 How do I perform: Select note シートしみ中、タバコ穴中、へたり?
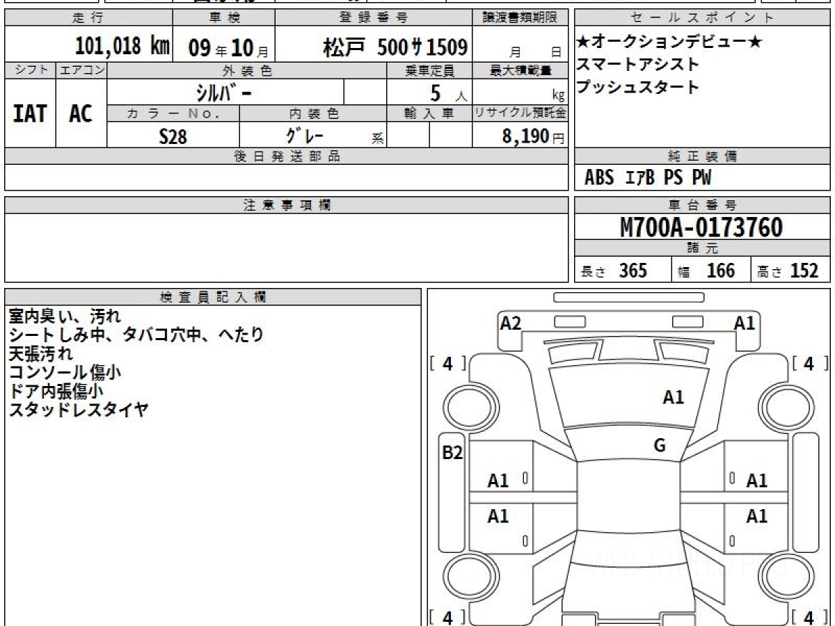point(136,335)
